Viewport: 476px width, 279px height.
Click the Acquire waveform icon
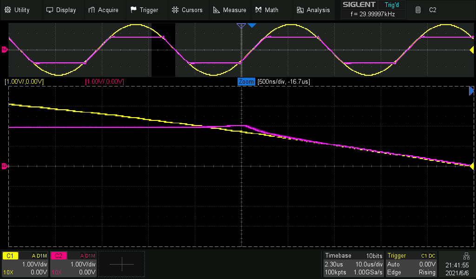91,9
